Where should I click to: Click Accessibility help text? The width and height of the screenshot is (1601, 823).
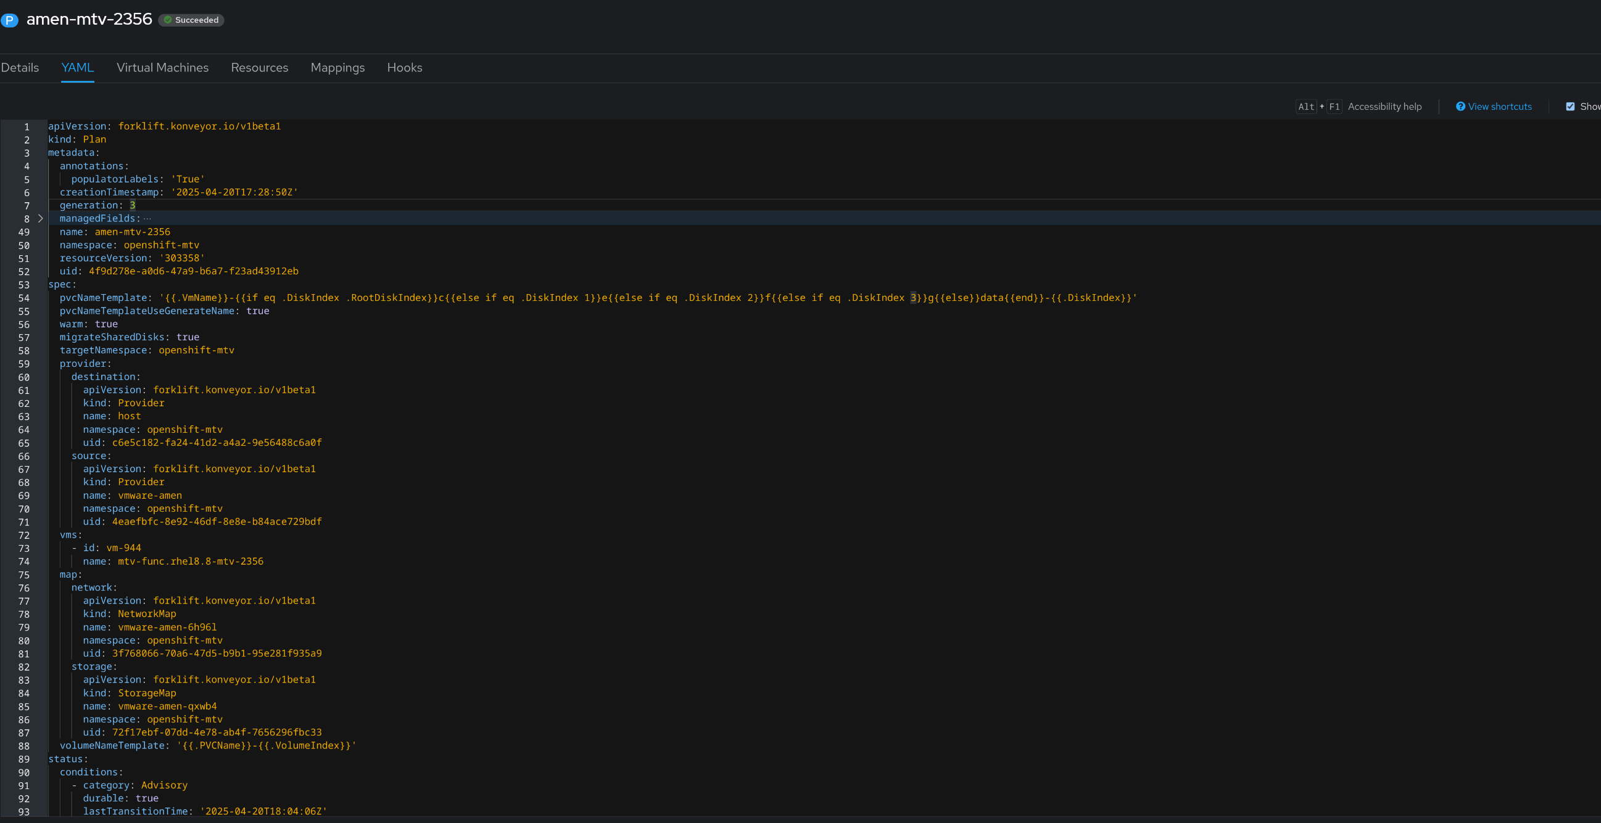point(1384,106)
